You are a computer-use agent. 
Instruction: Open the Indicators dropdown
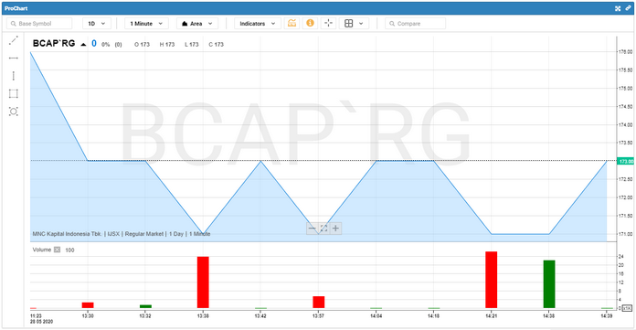coord(258,24)
